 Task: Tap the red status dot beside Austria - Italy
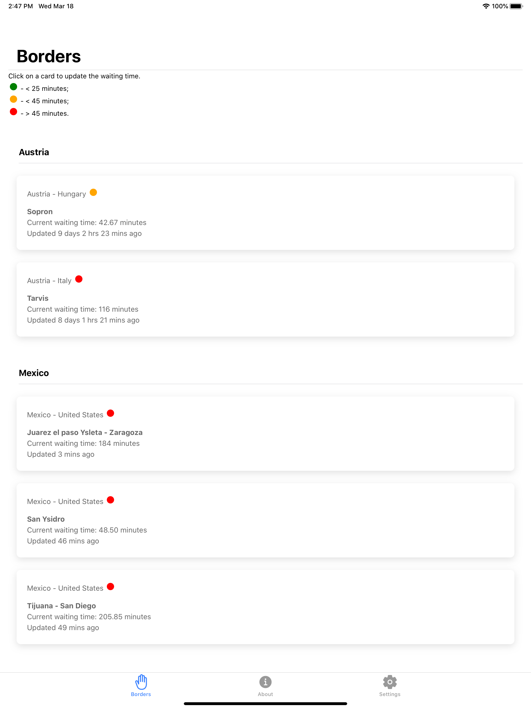[x=79, y=279]
